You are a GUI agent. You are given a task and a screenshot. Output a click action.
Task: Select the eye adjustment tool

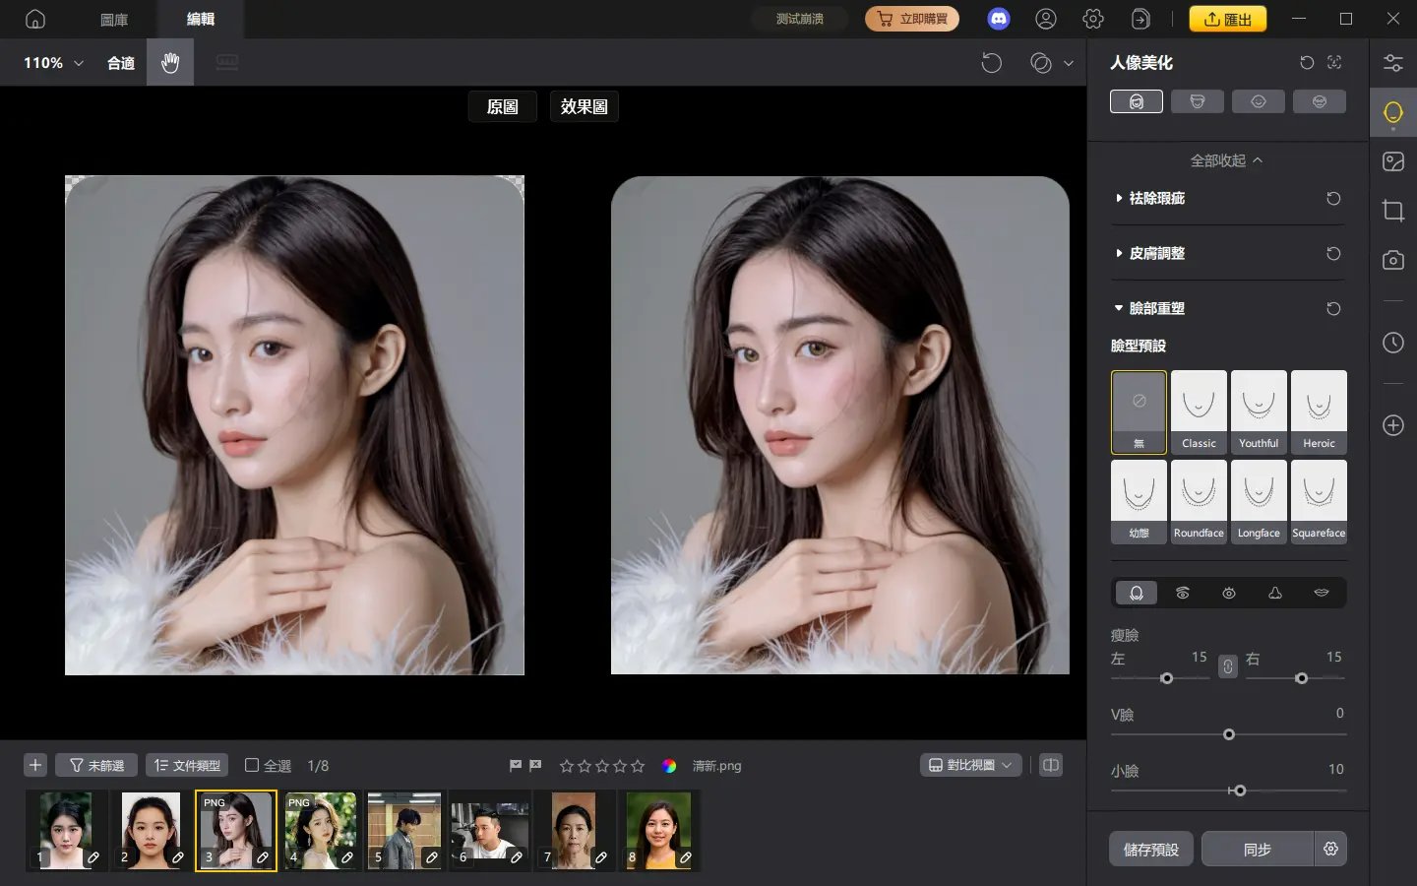tap(1228, 593)
